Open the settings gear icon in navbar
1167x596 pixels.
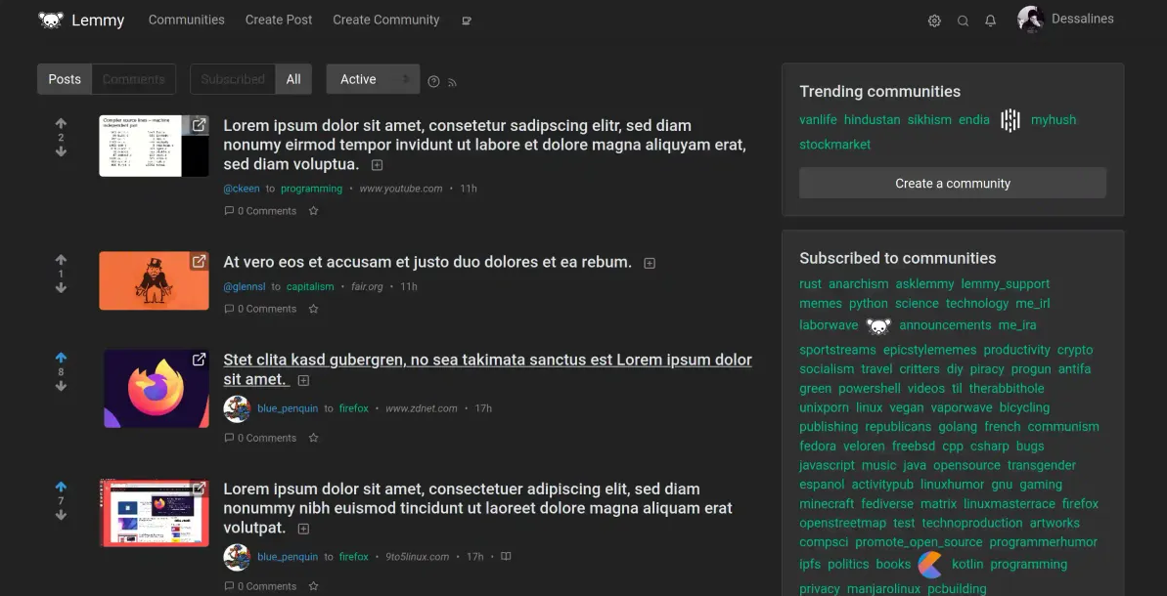[934, 21]
